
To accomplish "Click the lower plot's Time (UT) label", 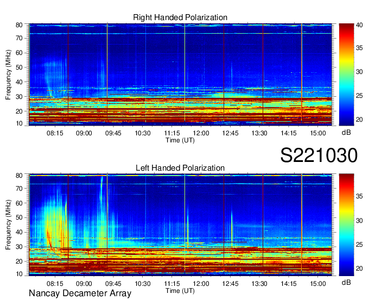I will tap(180, 291).
